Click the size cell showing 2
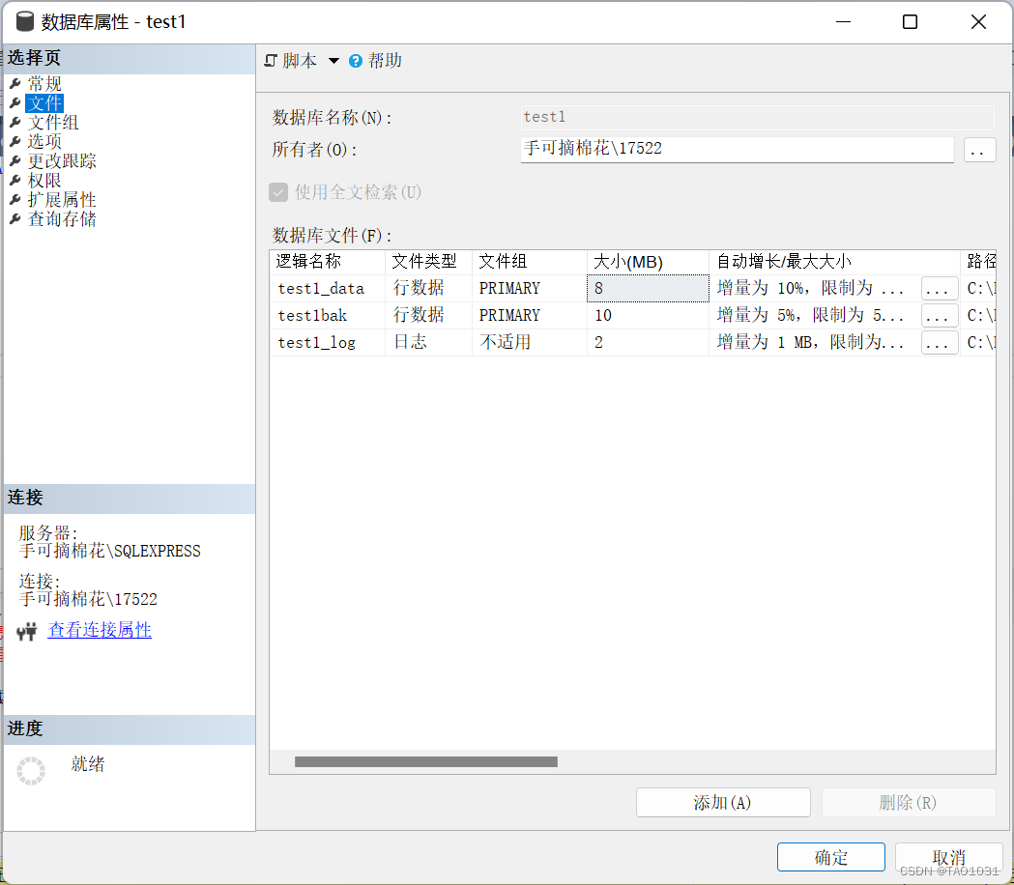The width and height of the screenshot is (1014, 885). click(x=648, y=343)
